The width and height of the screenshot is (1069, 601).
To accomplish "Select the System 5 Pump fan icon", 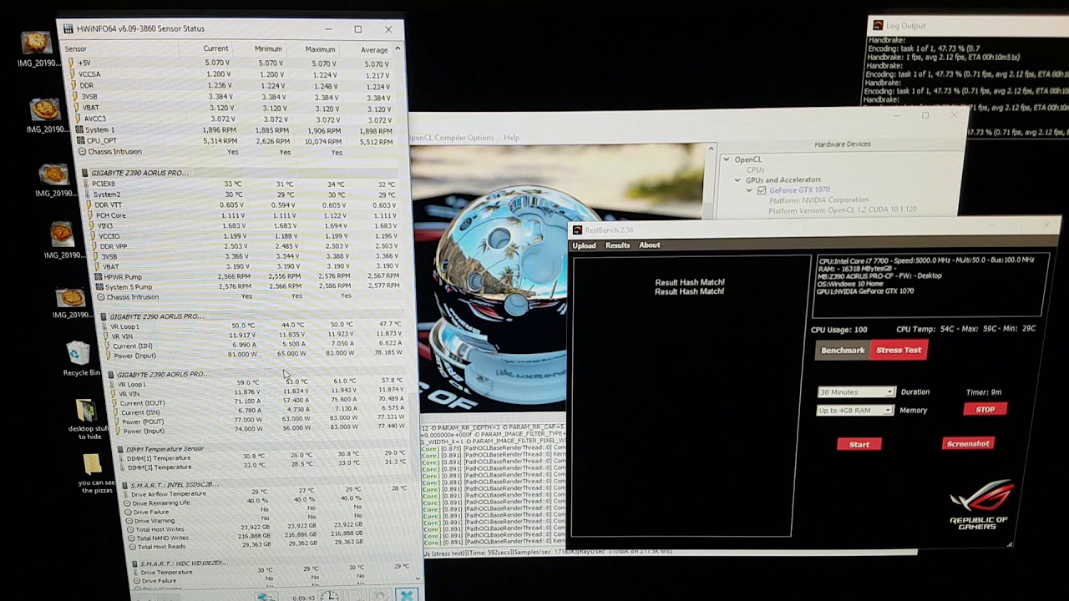I will [x=99, y=286].
